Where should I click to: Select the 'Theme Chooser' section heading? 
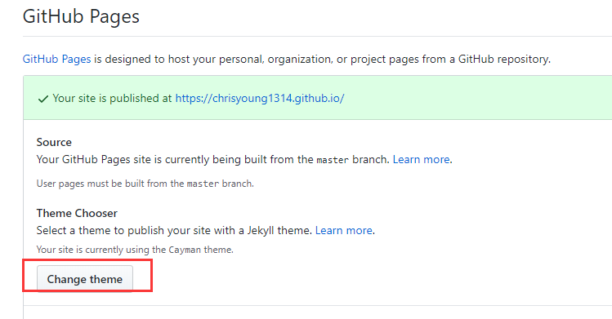click(77, 213)
